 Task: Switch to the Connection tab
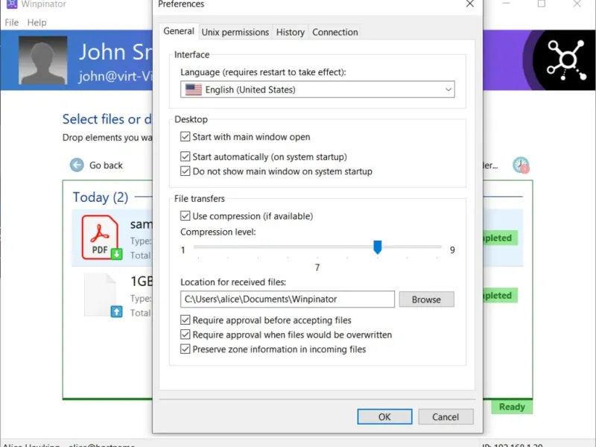335,32
